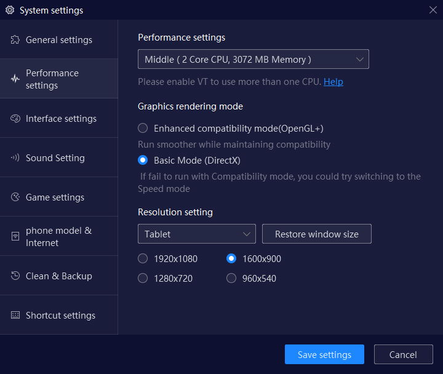Click the Resolution setting heading
This screenshot has height=374, width=443.
175,212
